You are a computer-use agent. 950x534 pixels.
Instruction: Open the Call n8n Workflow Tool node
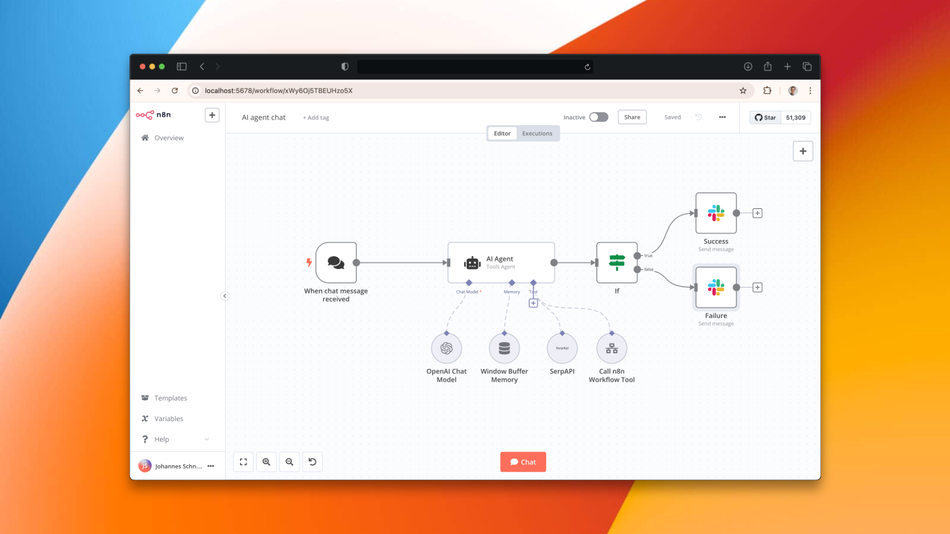coord(612,348)
